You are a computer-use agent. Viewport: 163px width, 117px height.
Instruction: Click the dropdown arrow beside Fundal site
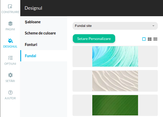pos(153,26)
